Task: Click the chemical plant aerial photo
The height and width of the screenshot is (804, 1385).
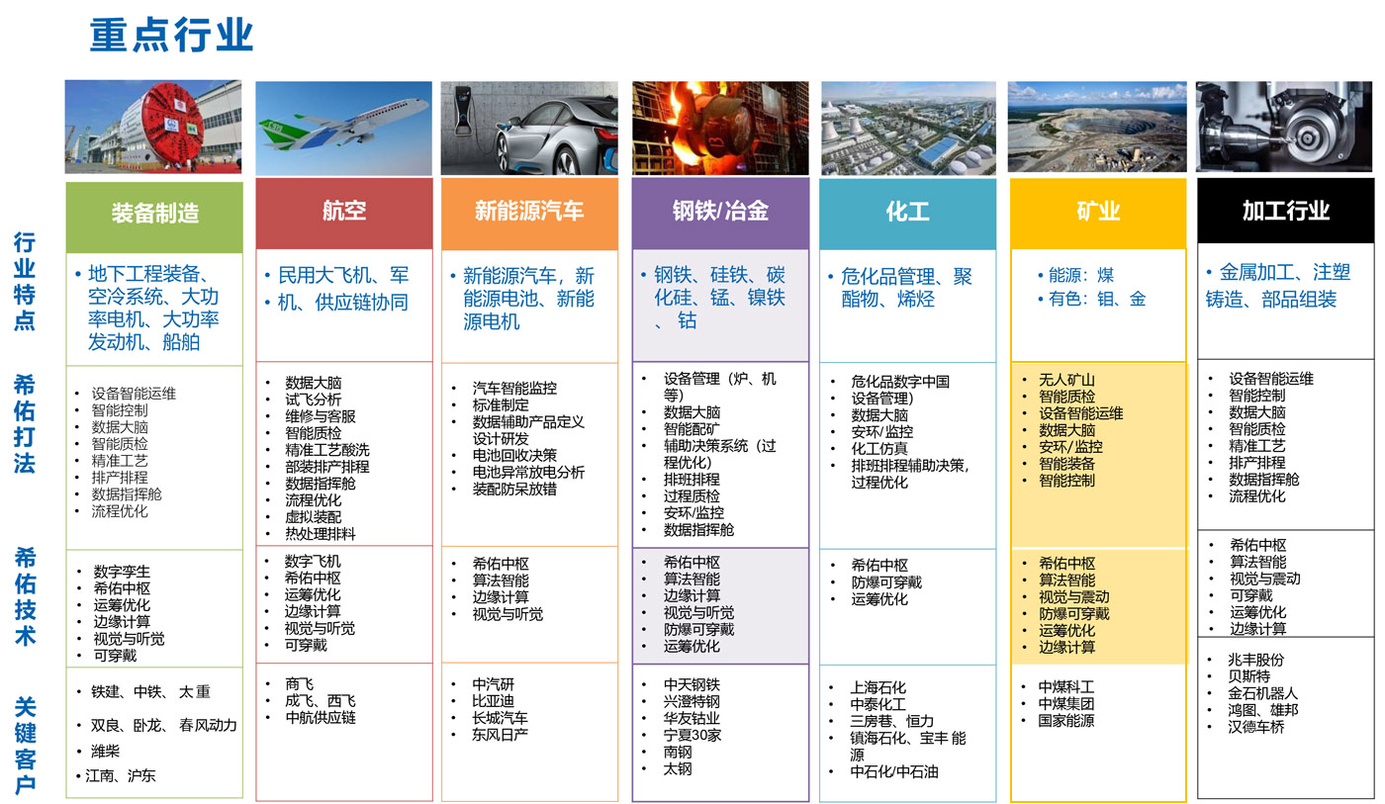Action: pyautogui.click(x=908, y=128)
